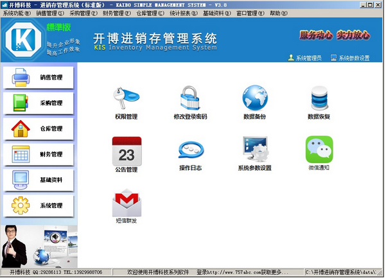Click the data path C:\开博进销存管理系统 in status bar
Screen dimensions: 386x278
(341, 272)
